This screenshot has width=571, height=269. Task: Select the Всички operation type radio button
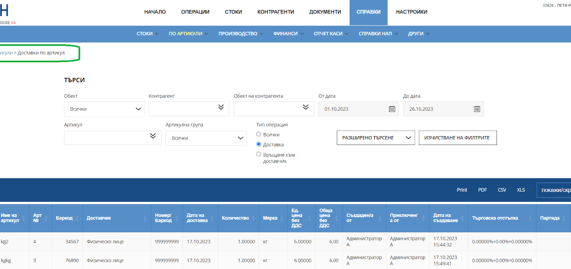259,134
